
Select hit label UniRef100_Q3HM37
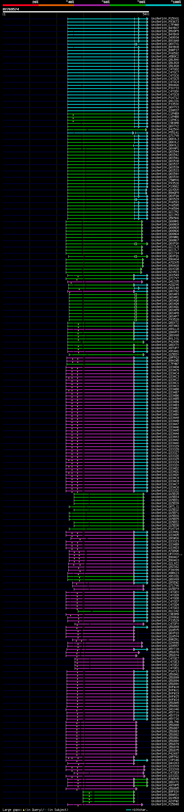tap(165, 110)
